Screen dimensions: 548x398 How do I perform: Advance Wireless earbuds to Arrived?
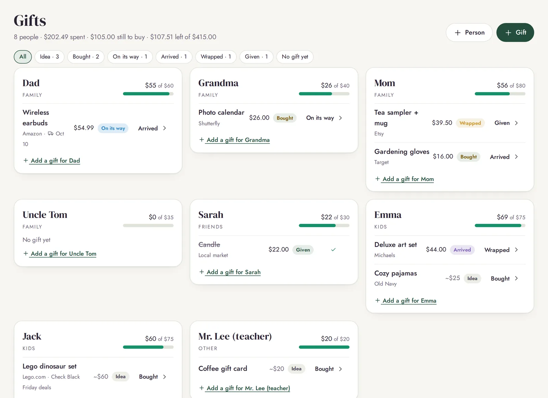[x=148, y=128]
